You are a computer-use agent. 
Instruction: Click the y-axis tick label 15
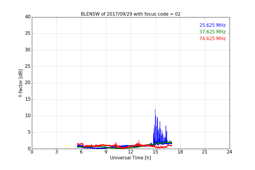click(x=28, y=99)
